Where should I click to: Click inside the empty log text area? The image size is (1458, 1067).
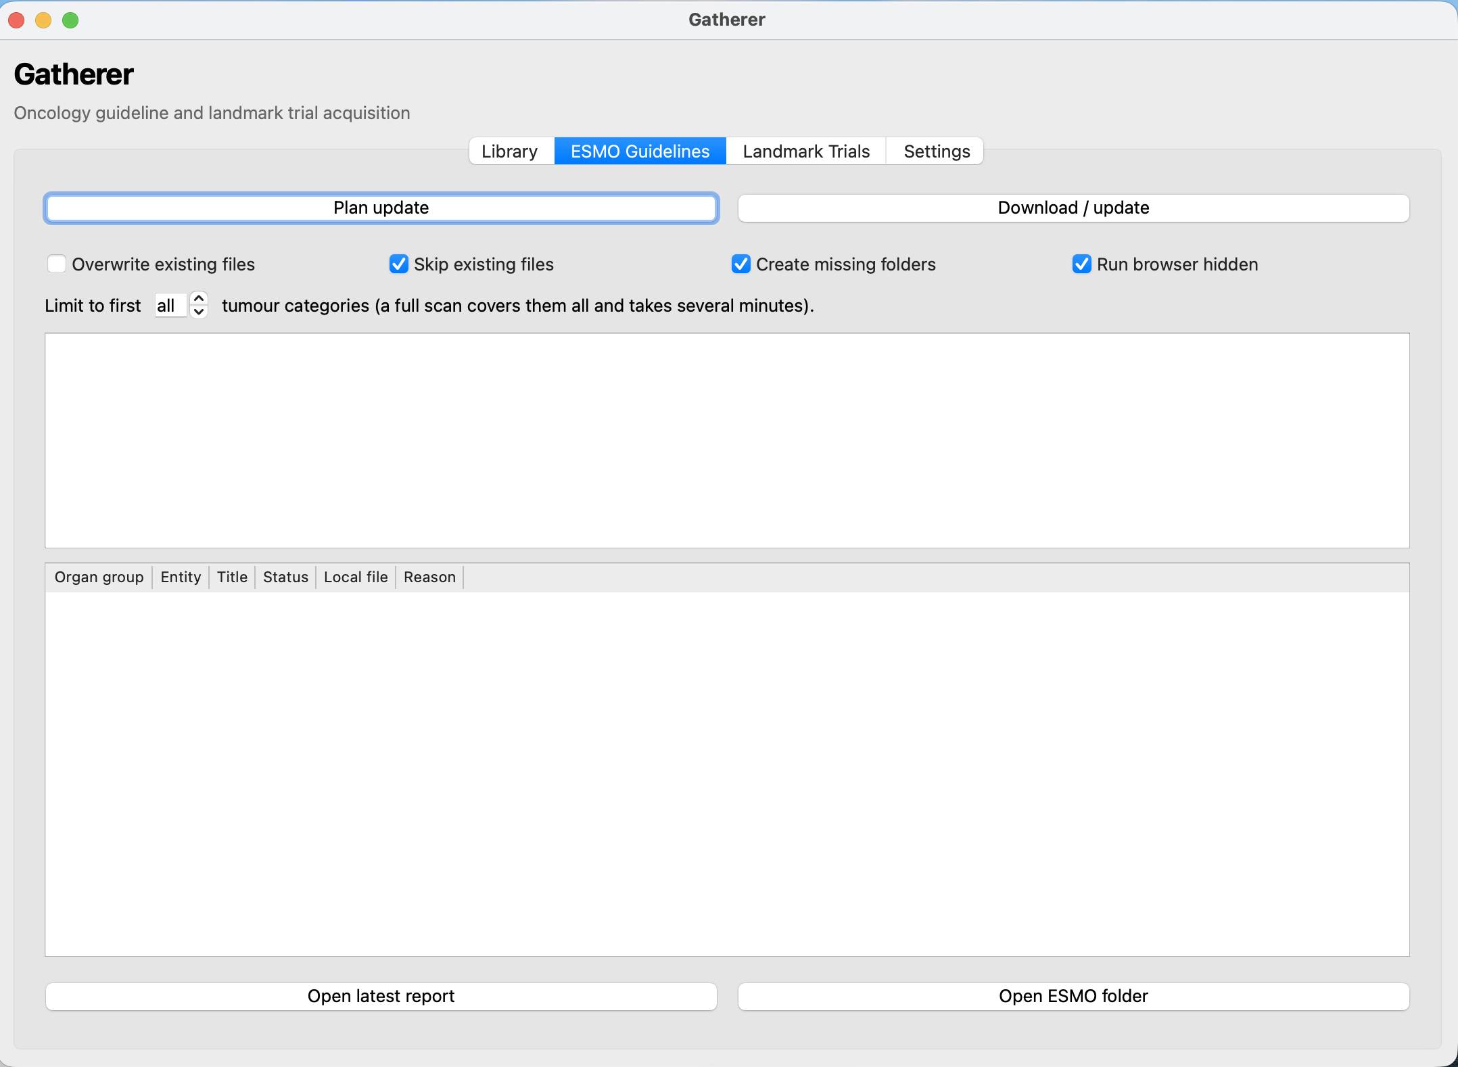click(x=728, y=440)
